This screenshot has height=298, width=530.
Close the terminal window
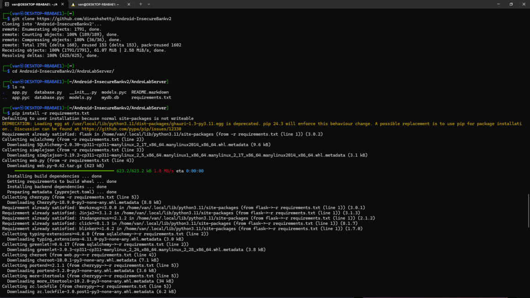click(x=524, y=4)
